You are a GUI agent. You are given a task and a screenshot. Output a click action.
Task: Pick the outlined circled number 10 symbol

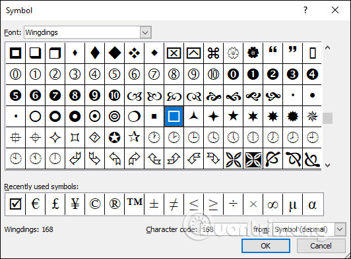coord(213,74)
